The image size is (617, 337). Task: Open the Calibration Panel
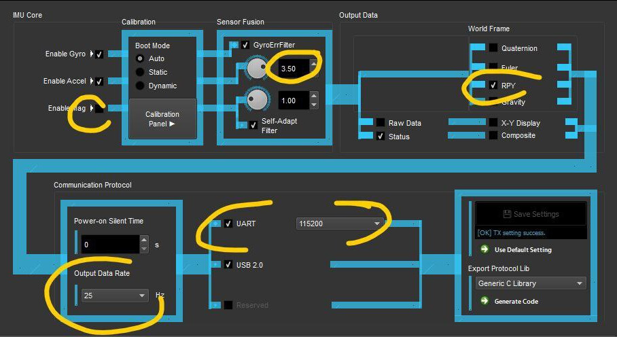coord(162,119)
